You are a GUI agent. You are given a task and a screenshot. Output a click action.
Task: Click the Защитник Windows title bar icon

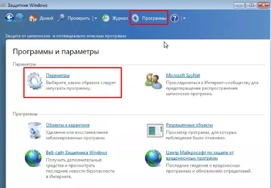3,5
